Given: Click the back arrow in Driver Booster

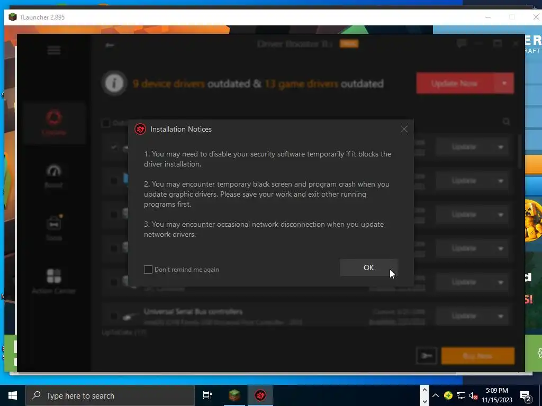Looking at the screenshot, I should (110, 45).
